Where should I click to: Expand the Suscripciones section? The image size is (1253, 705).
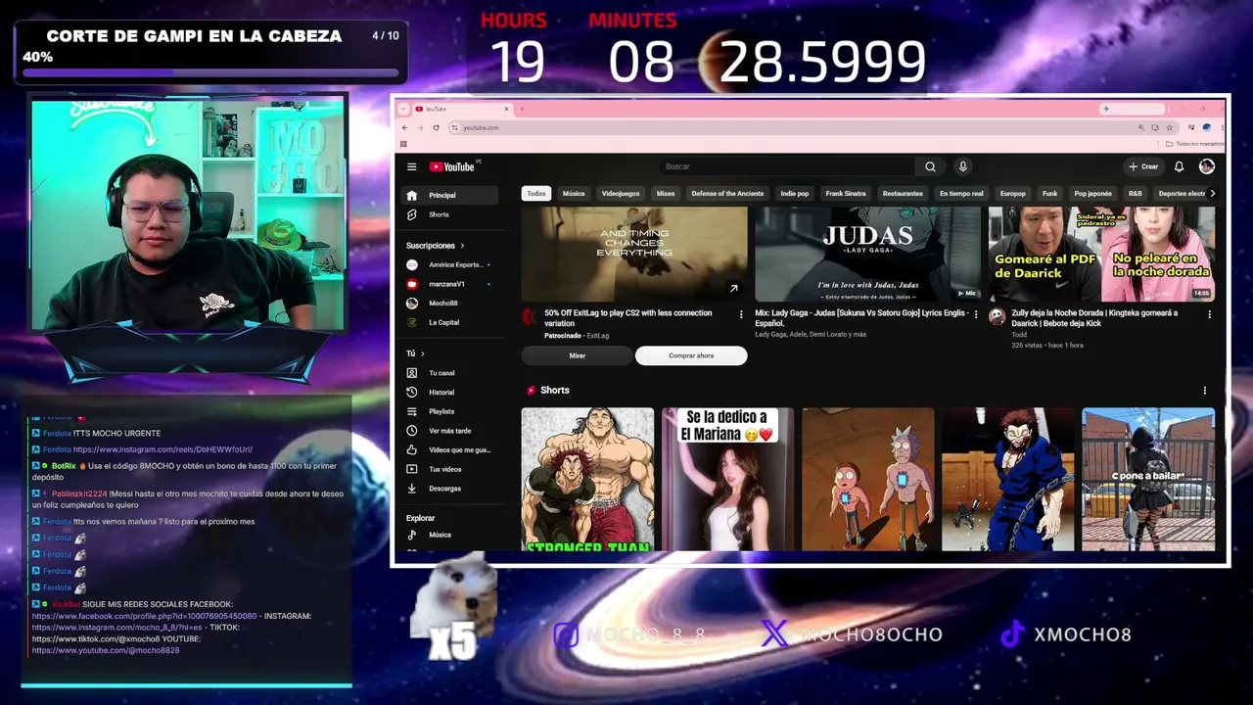[436, 245]
